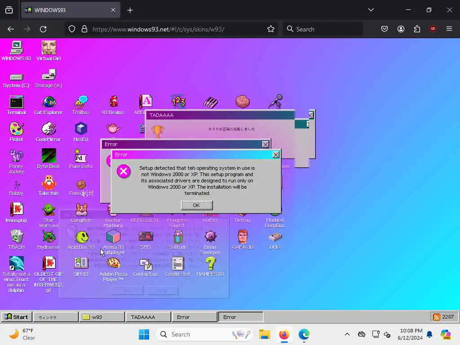Open the Star Wars.avi file icon
This screenshot has width=460, height=345.
(x=49, y=216)
